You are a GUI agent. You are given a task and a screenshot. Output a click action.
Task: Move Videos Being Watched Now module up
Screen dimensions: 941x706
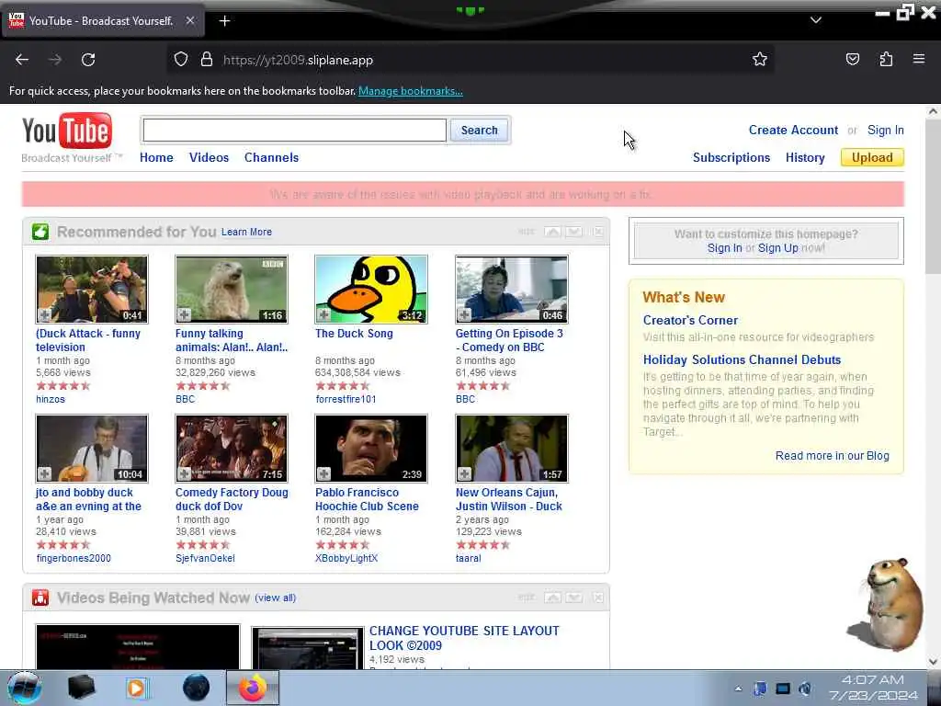[x=552, y=598]
